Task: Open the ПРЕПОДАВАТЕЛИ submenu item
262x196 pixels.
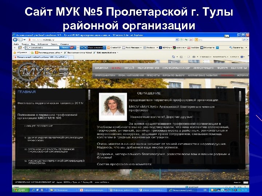Action: point(105,75)
